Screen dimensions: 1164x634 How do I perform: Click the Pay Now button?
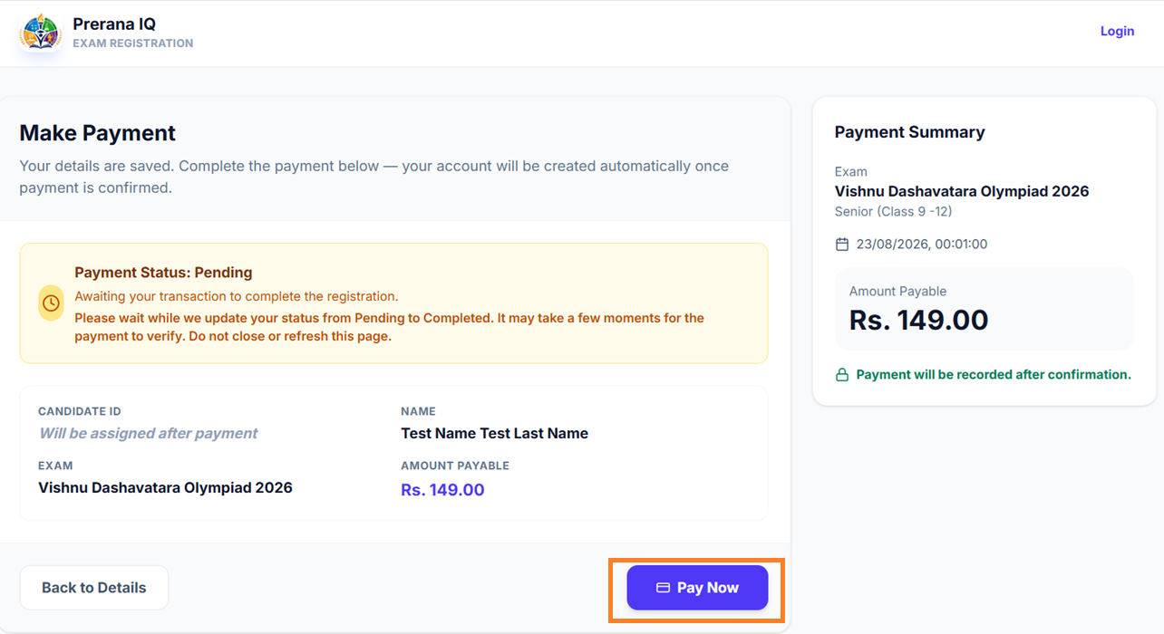[697, 588]
